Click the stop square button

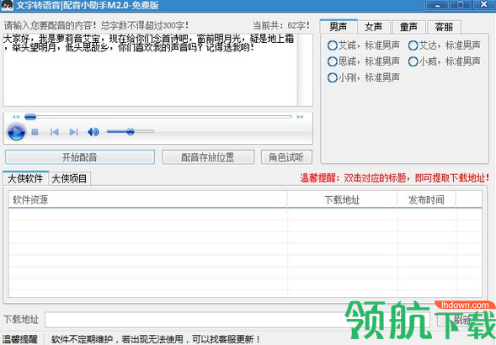click(x=35, y=131)
